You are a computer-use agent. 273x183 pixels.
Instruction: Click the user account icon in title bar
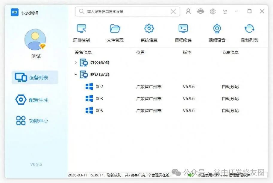[188, 11]
